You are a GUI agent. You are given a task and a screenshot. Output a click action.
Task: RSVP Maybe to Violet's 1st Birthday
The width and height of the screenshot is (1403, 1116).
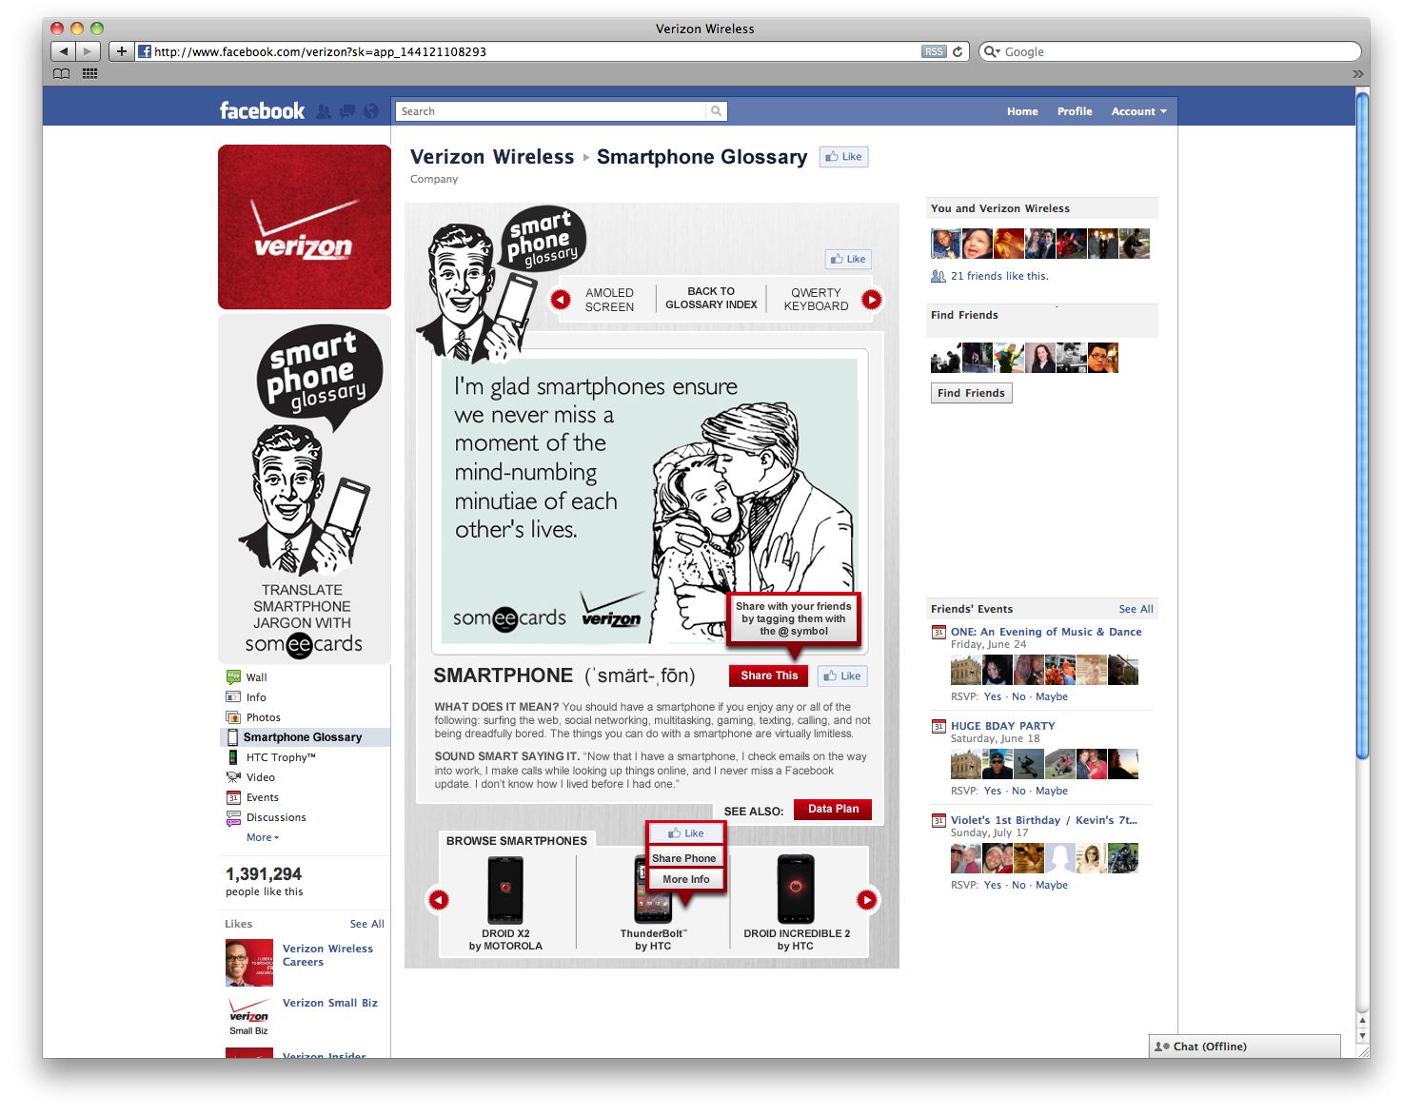click(1052, 885)
